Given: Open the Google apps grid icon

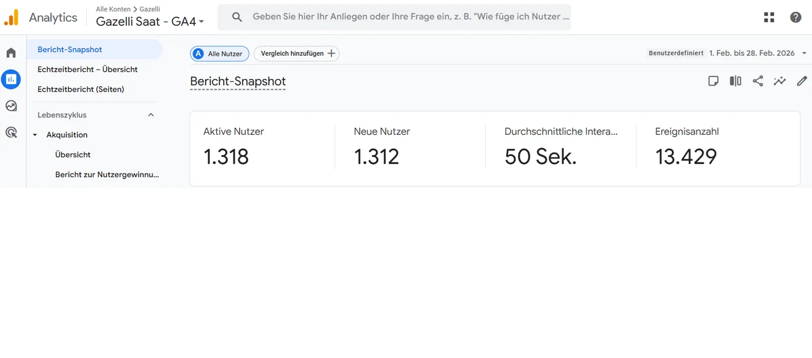Looking at the screenshot, I should pyautogui.click(x=769, y=17).
